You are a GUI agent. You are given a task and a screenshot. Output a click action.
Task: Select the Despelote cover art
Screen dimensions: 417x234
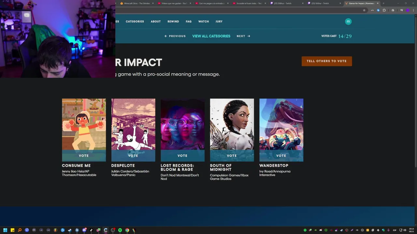pos(133,124)
